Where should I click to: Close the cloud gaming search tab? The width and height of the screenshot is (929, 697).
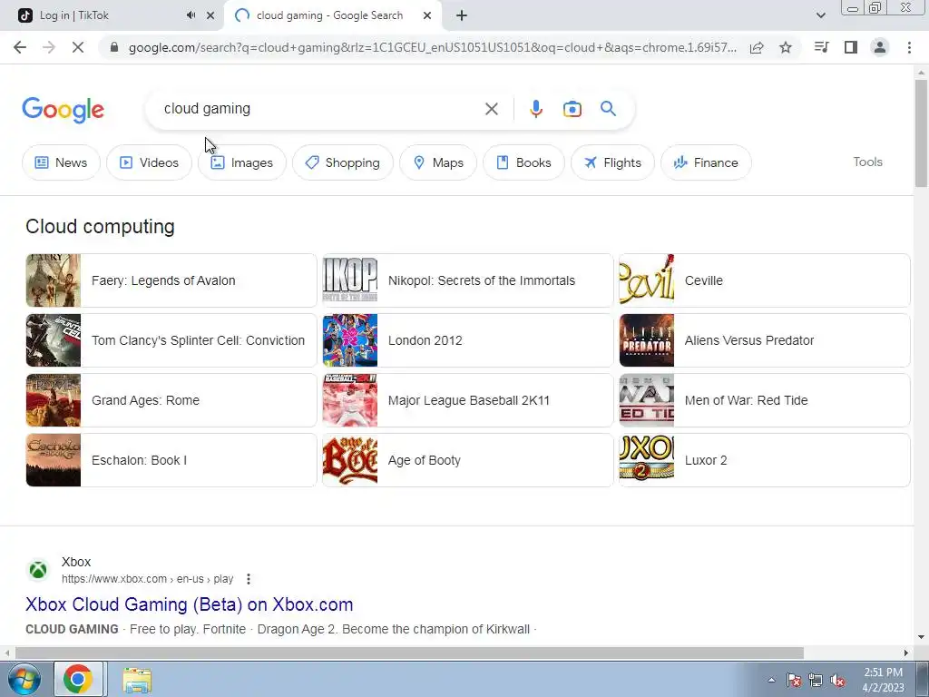[x=427, y=16]
